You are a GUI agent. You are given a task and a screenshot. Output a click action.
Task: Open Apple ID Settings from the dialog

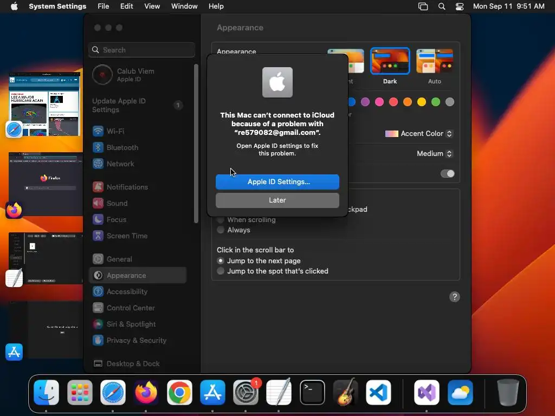[x=277, y=182]
